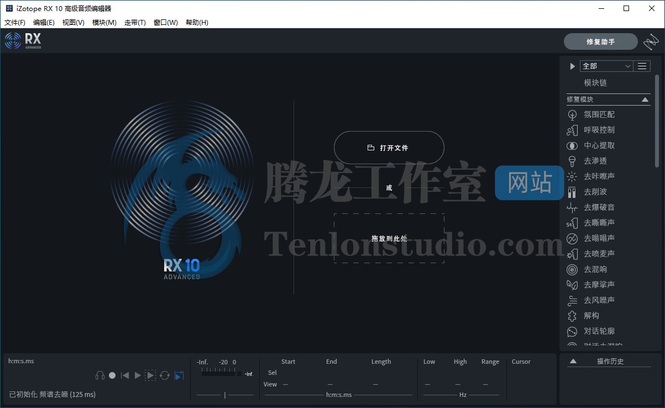Select the De-reverb (去混响) module icon
665x408 pixels.
pyautogui.click(x=572, y=269)
